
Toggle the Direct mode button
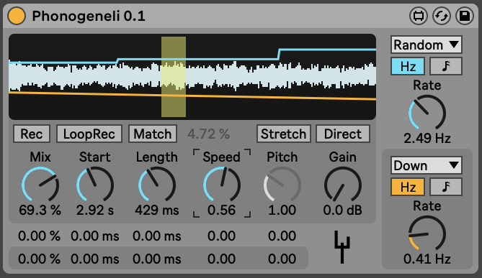(x=343, y=134)
